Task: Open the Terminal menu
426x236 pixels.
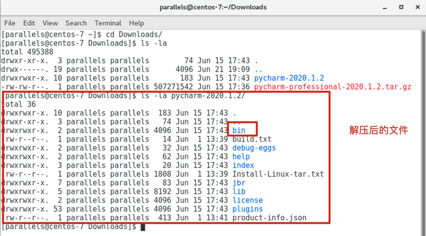Action: pos(108,23)
